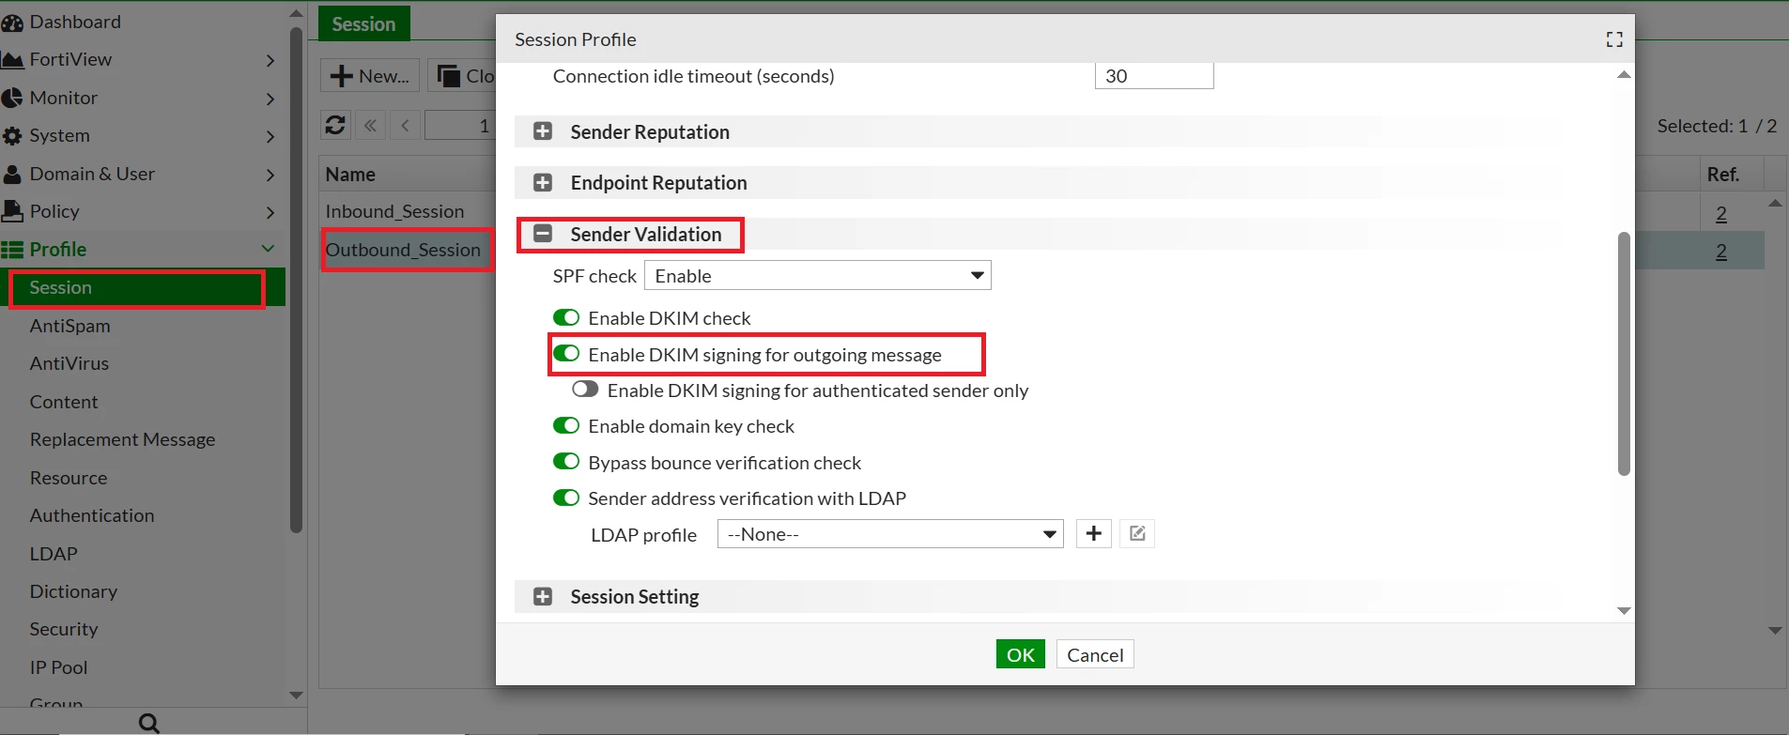Edit LDAP profile with pencil icon
1789x735 pixels.
(x=1137, y=534)
